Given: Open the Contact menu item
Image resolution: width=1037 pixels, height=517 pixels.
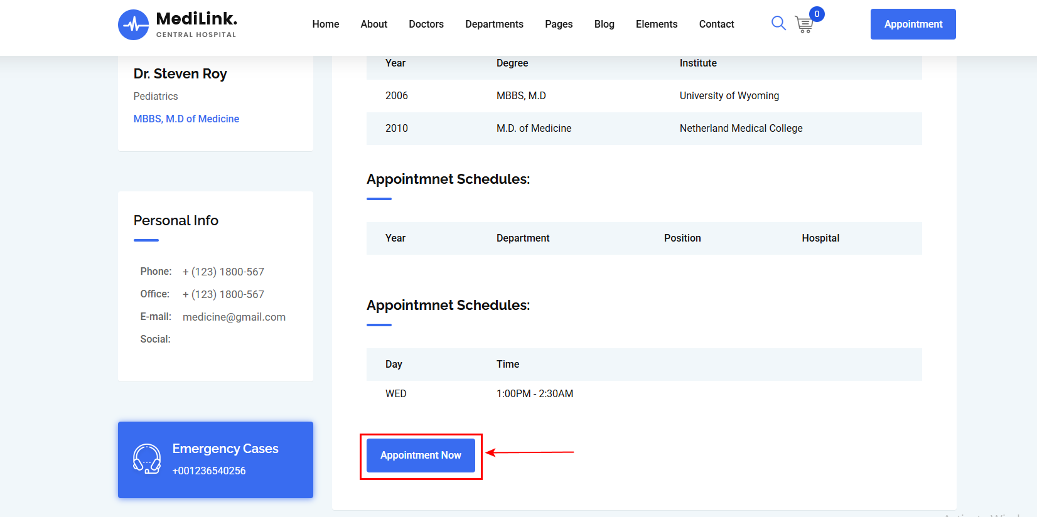Looking at the screenshot, I should (x=717, y=24).
